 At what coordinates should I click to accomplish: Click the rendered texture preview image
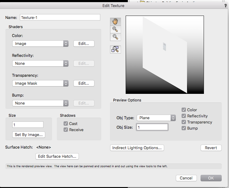point(165,55)
